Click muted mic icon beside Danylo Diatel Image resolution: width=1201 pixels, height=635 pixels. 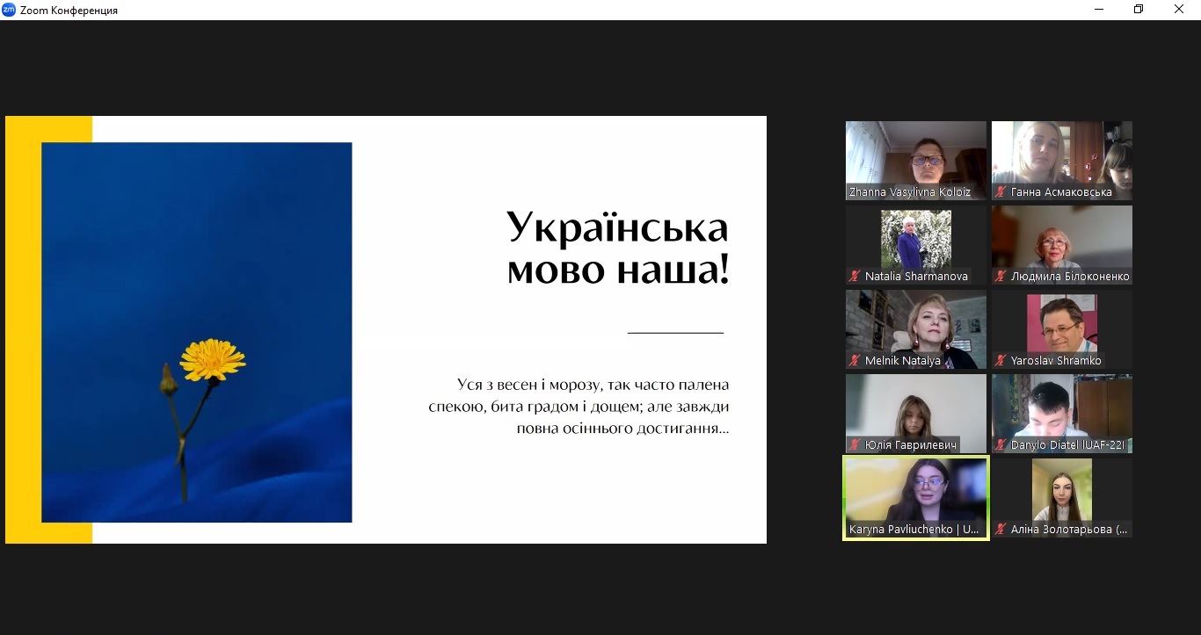pos(1000,445)
